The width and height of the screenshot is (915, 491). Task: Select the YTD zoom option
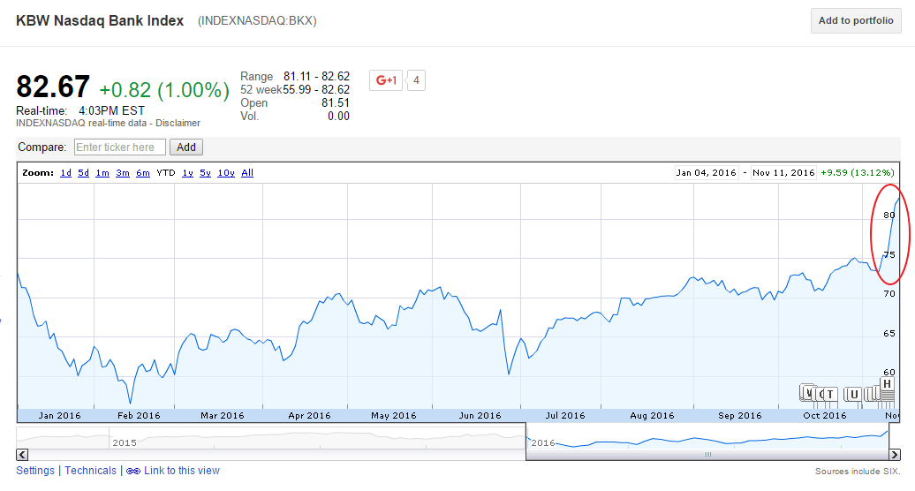pos(166,172)
